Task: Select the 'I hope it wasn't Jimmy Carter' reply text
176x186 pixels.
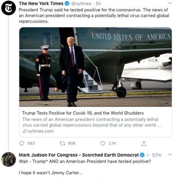Action: [50, 173]
